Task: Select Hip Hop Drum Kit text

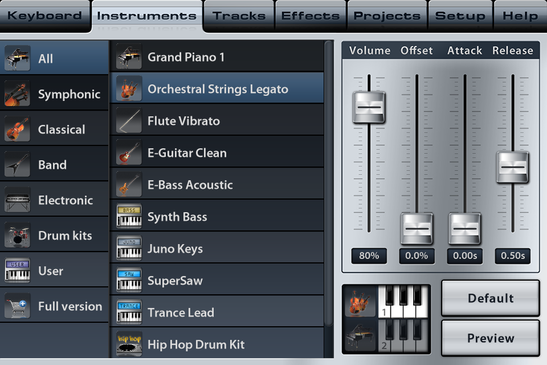Action: pos(196,344)
